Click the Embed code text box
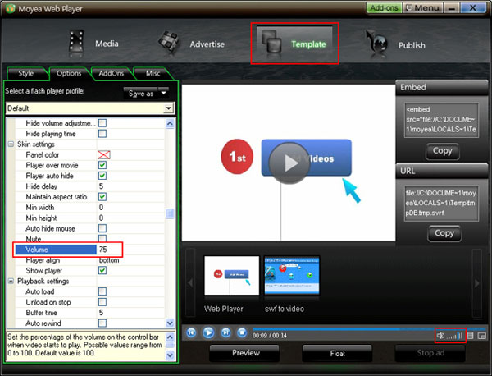Image resolution: width=492 pixels, height=376 pixels. (441, 120)
